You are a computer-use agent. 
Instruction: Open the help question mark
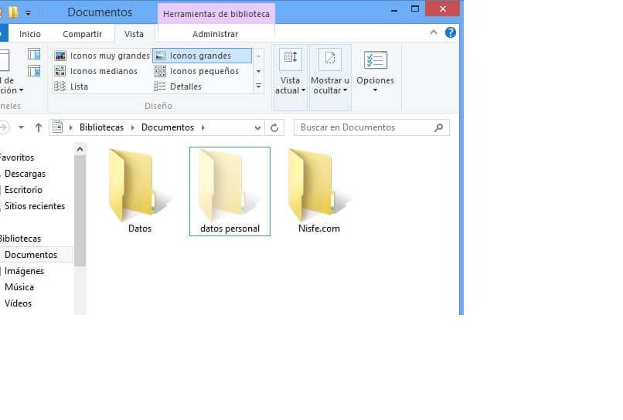coord(450,32)
